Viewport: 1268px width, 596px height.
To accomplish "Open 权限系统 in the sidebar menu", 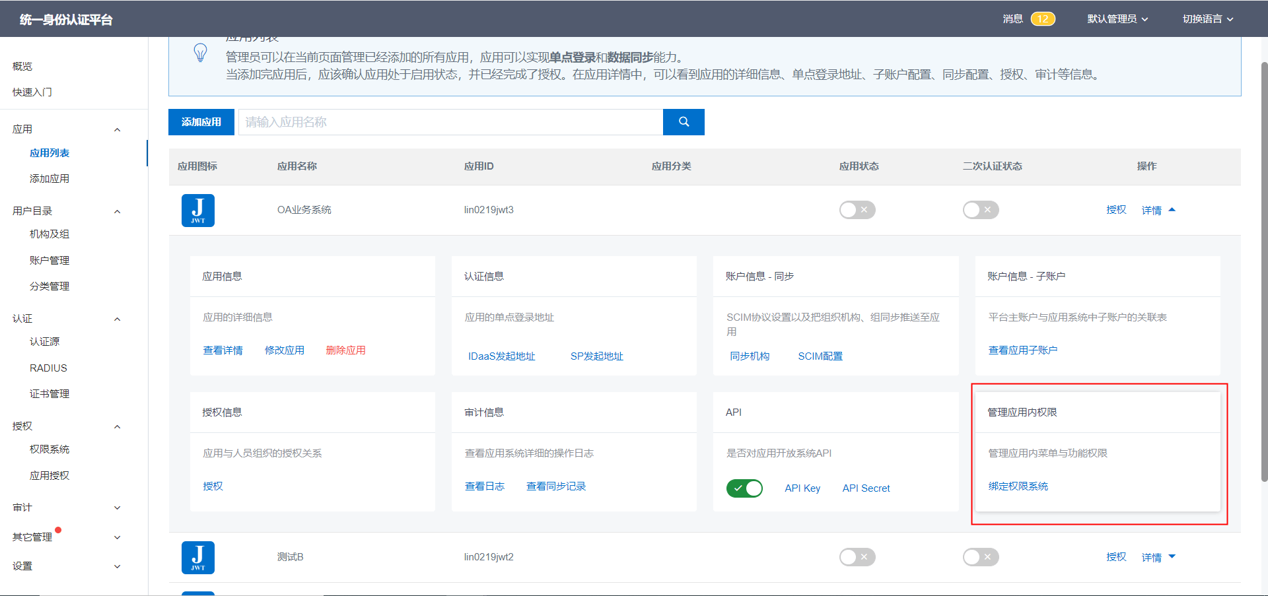I will [50, 449].
